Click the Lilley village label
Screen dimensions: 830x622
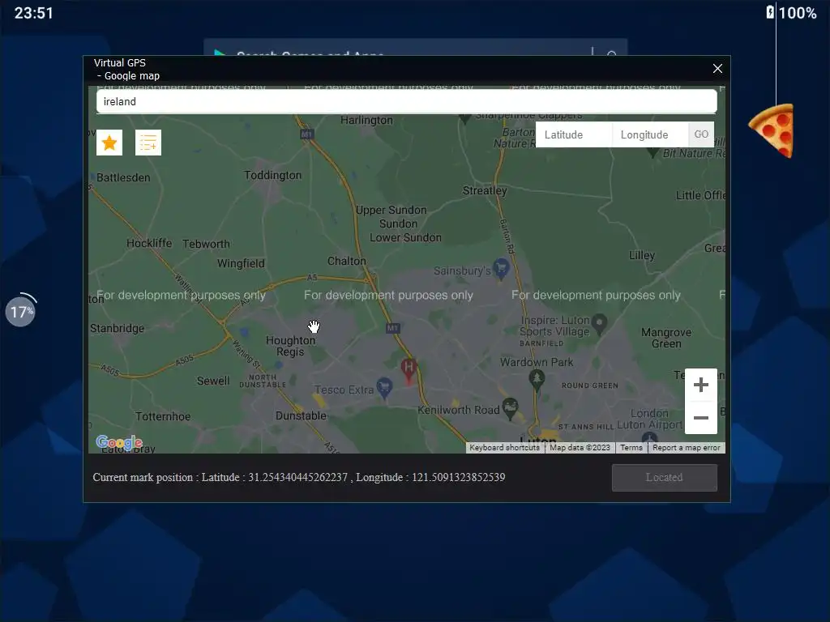pyautogui.click(x=642, y=255)
